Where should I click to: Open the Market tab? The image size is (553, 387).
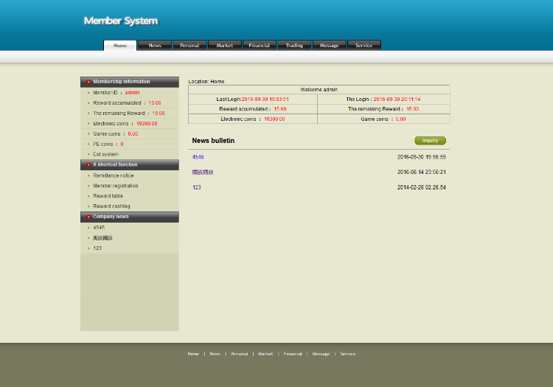pyautogui.click(x=225, y=46)
